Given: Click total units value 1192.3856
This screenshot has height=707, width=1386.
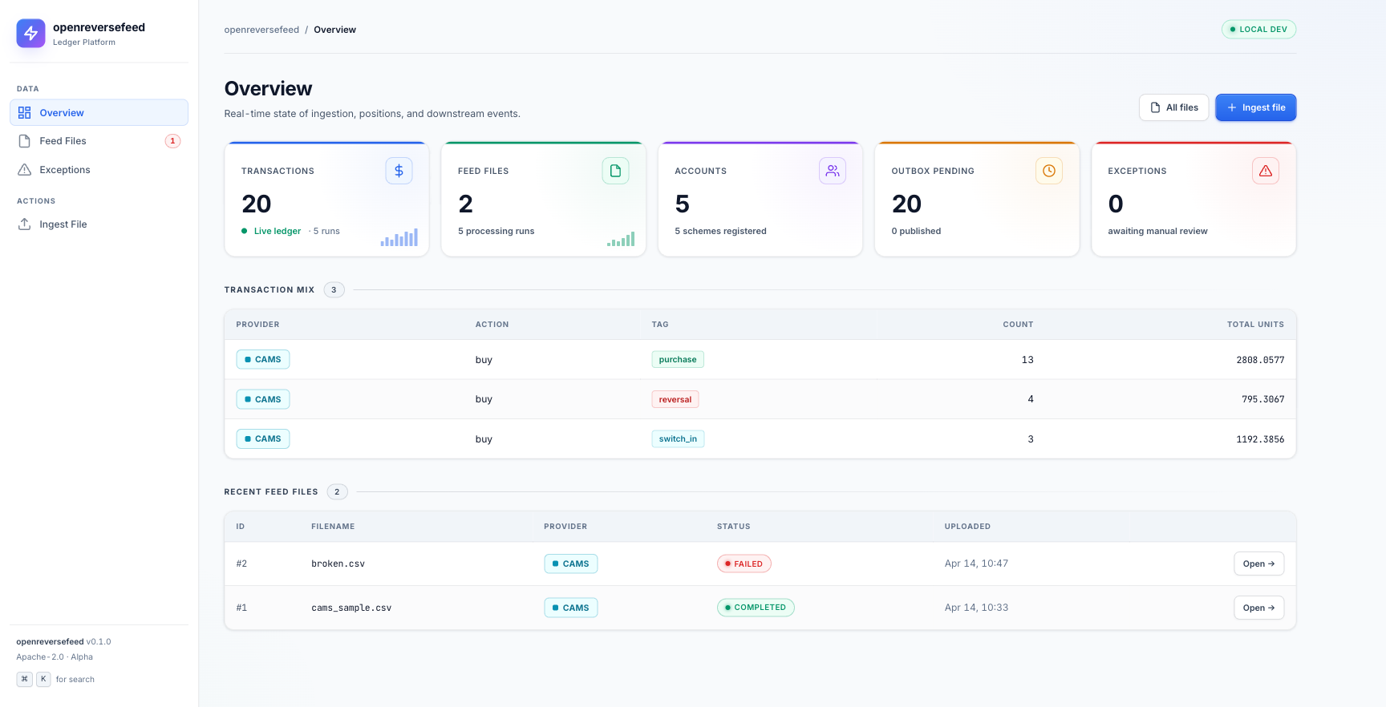Looking at the screenshot, I should (x=1260, y=439).
